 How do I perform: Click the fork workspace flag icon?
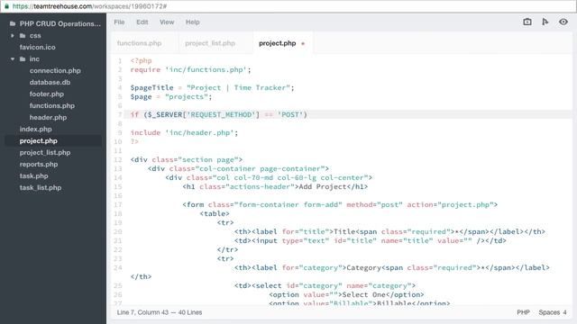(545, 22)
